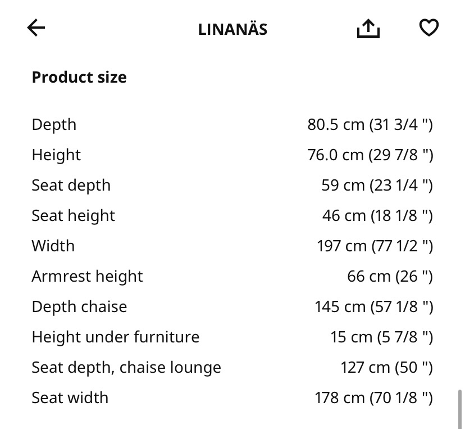Click the Depth label
Viewport: 465px width, 429px height.
tap(54, 124)
